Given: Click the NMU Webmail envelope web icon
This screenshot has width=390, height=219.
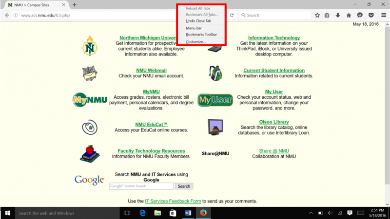Looking at the screenshot, I should tap(90, 73).
